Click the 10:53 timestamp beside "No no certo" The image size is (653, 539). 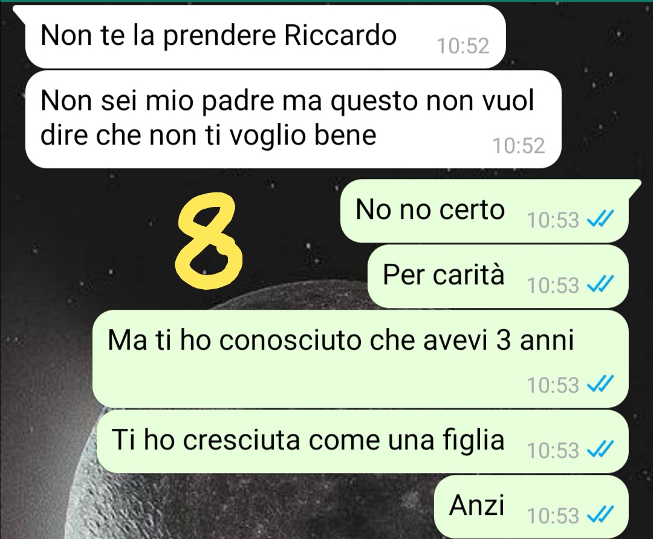pos(553,220)
